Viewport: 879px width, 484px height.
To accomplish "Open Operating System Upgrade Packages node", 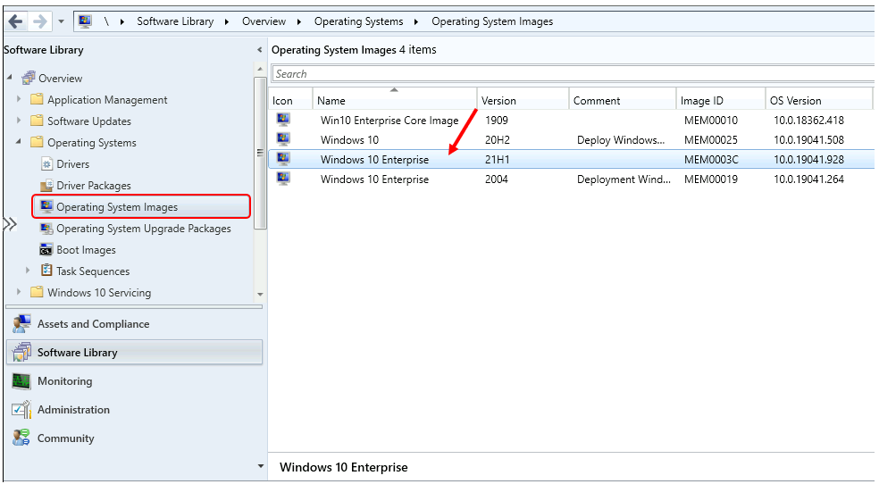I will coord(144,229).
